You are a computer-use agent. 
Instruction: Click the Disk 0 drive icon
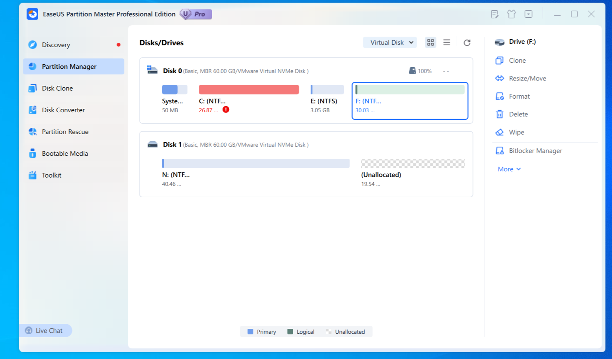[152, 70]
